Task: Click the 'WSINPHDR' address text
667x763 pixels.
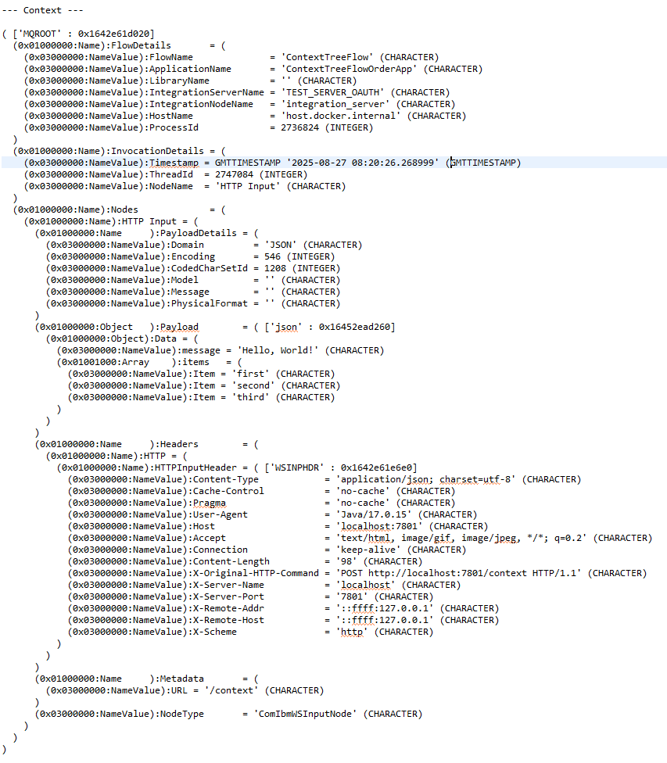Action: point(341,467)
